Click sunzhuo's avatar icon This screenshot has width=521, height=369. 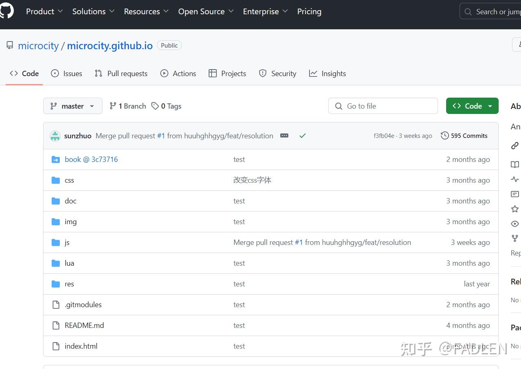click(x=55, y=136)
